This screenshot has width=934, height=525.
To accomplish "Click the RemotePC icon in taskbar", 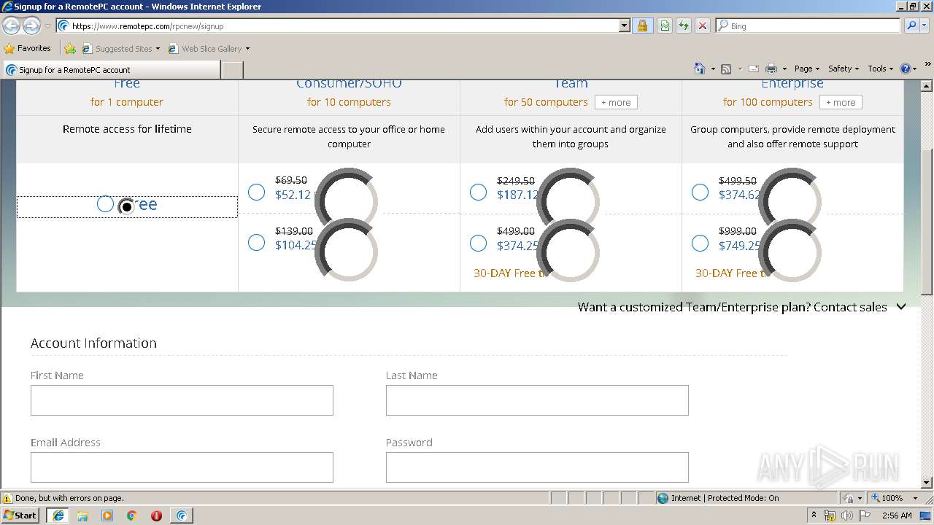I will click(x=182, y=516).
